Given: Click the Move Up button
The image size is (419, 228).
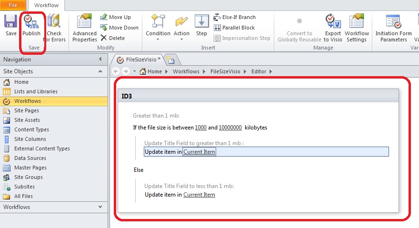Looking at the screenshot, I should 115,17.
